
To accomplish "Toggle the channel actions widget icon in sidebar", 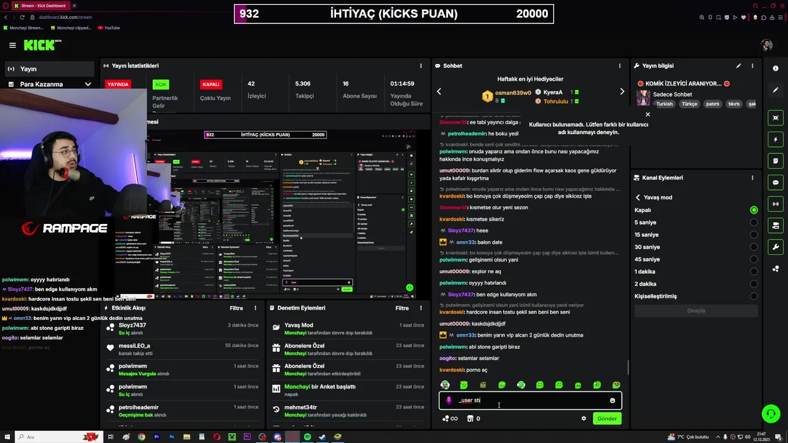I will [x=776, y=225].
